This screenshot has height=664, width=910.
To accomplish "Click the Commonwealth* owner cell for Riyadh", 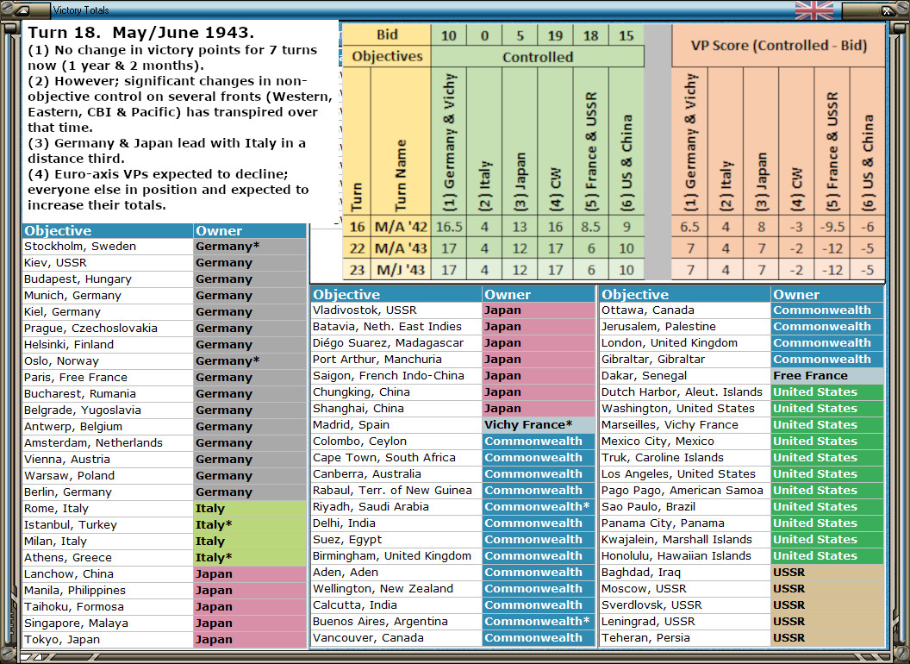I will (x=538, y=506).
